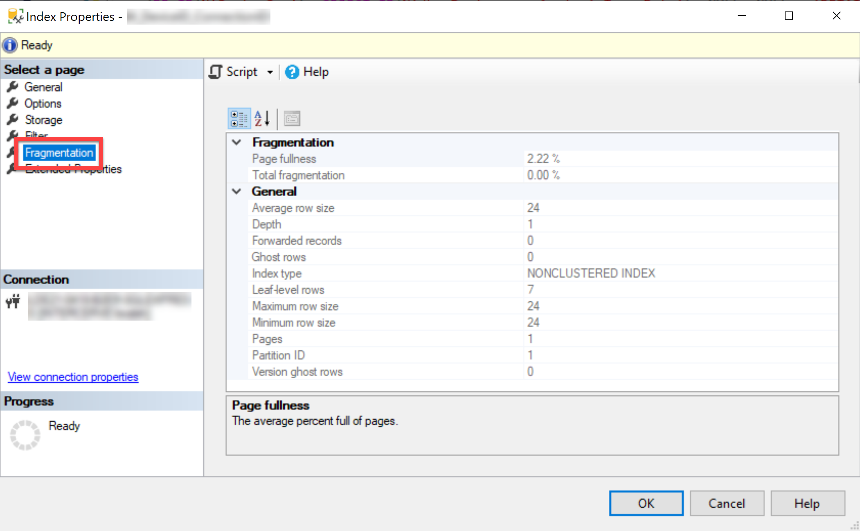The width and height of the screenshot is (860, 531).
Task: Click the Categorized view icon
Action: pos(239,119)
